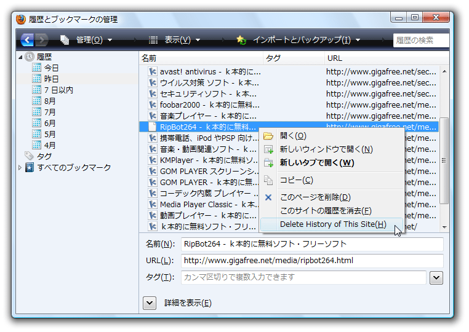Select 5月 in the history tree
This screenshot has height=332, width=469.
click(50, 134)
